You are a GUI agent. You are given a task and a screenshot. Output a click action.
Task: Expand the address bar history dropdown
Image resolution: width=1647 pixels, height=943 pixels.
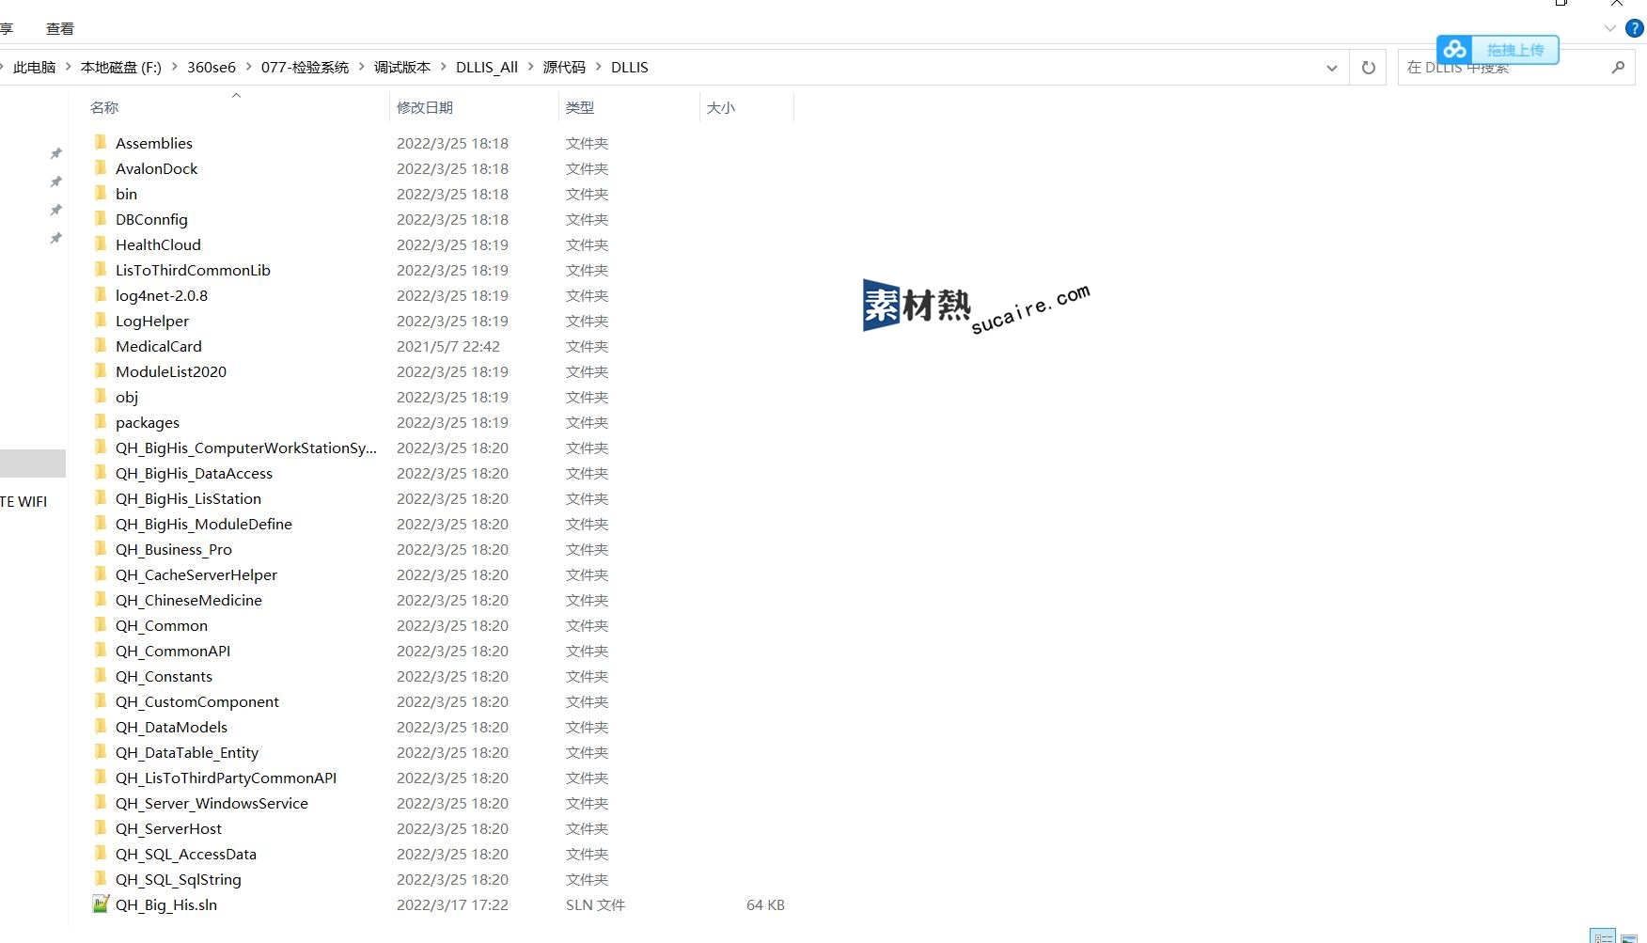(x=1331, y=68)
